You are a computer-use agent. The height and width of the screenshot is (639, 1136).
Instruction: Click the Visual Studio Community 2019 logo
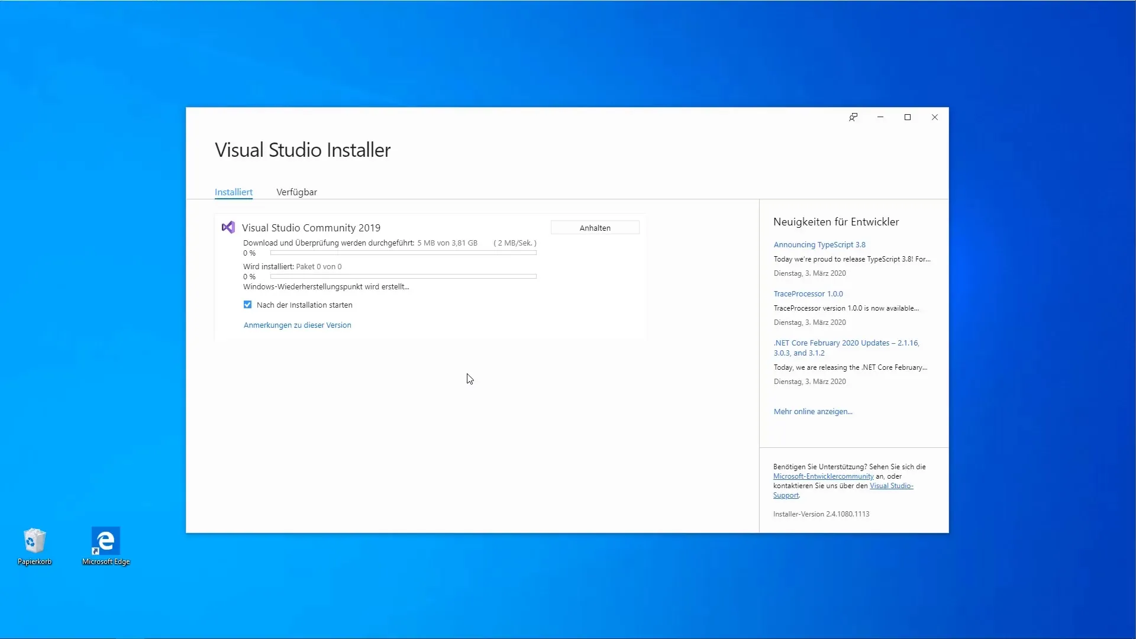pos(228,228)
